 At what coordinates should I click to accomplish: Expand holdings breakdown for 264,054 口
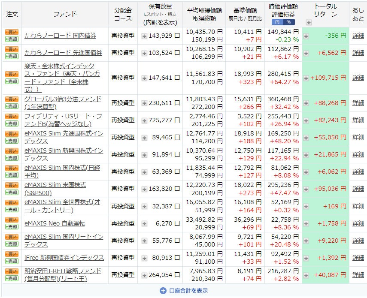[x=144, y=275]
